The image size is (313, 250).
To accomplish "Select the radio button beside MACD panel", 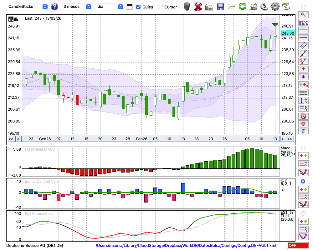I will [x=303, y=147].
